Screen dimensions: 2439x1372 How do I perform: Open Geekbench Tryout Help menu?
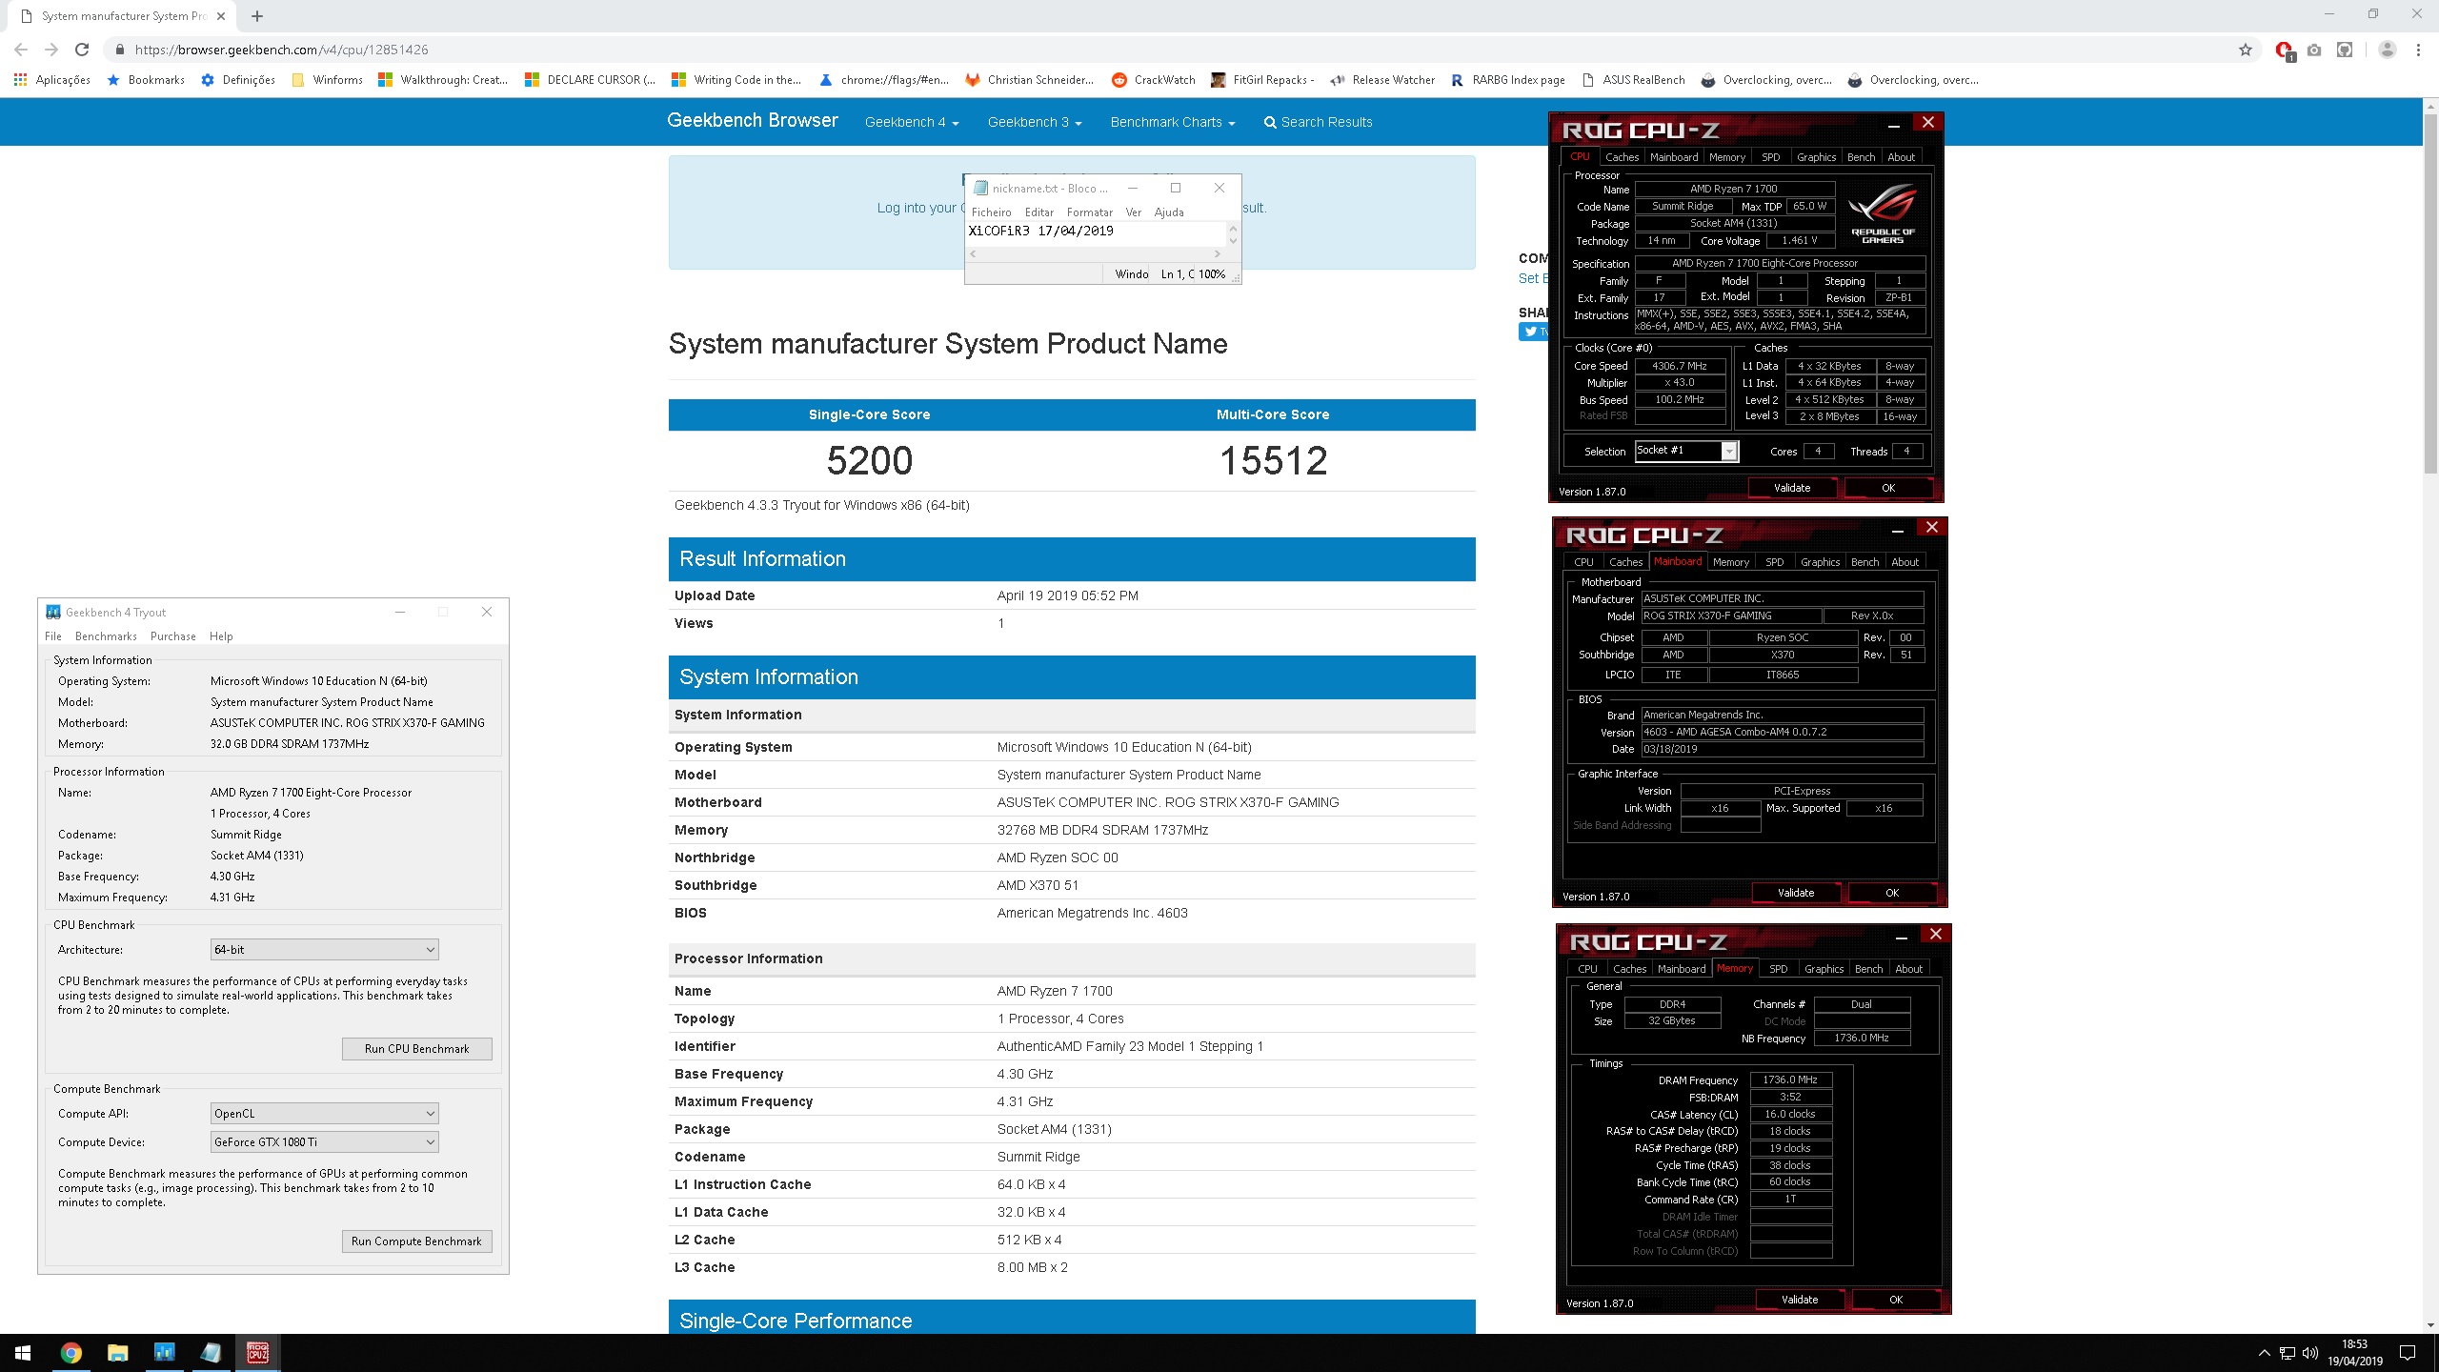pyautogui.click(x=221, y=636)
